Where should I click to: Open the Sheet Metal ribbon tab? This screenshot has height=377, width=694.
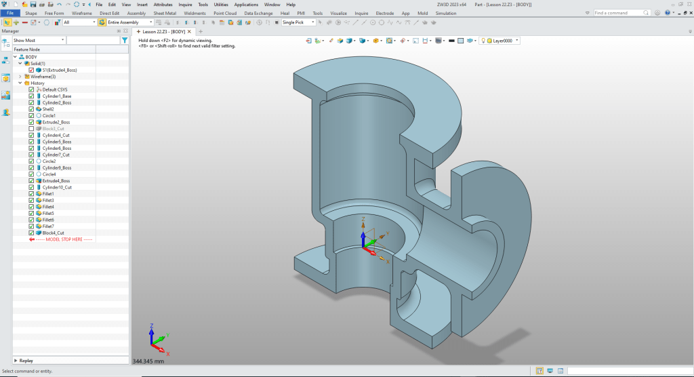point(163,13)
